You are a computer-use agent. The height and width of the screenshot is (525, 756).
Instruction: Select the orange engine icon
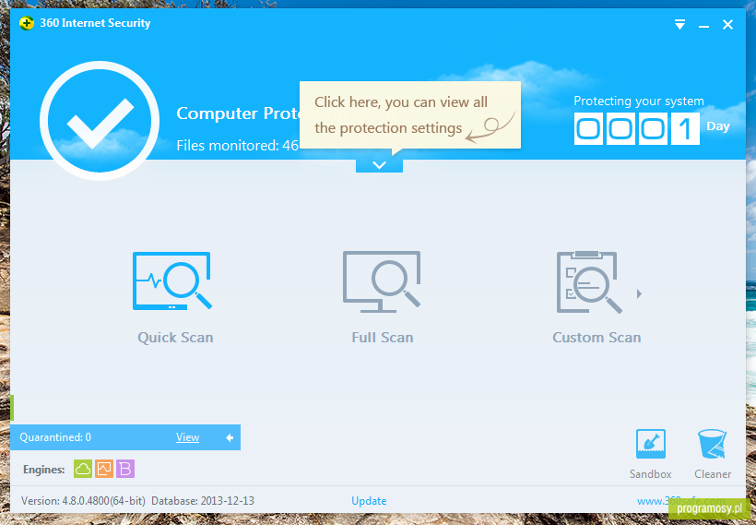(104, 469)
